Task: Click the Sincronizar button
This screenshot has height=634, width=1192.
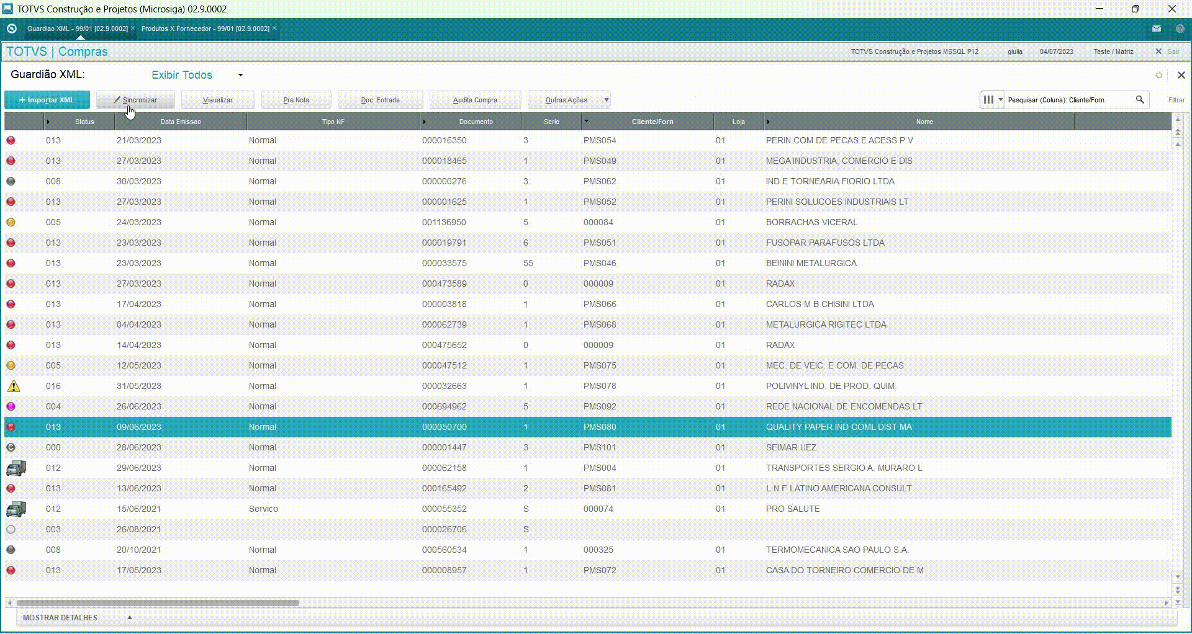Action: (135, 100)
